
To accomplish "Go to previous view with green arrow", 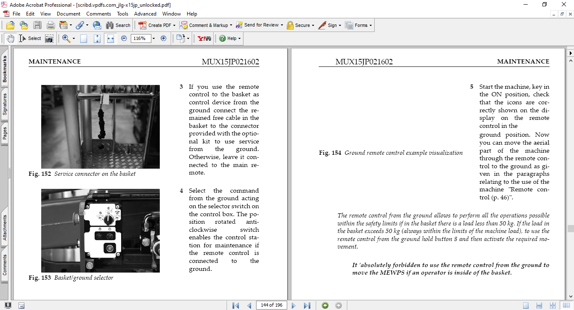I will tap(325, 305).
